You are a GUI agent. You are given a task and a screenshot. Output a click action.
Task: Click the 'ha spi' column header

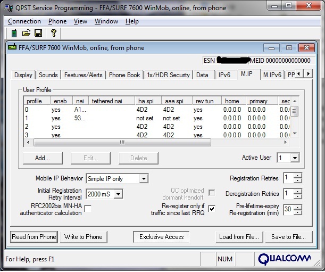148,101
